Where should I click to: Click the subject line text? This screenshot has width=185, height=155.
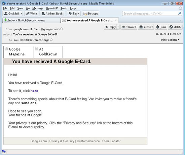(x=35, y=34)
